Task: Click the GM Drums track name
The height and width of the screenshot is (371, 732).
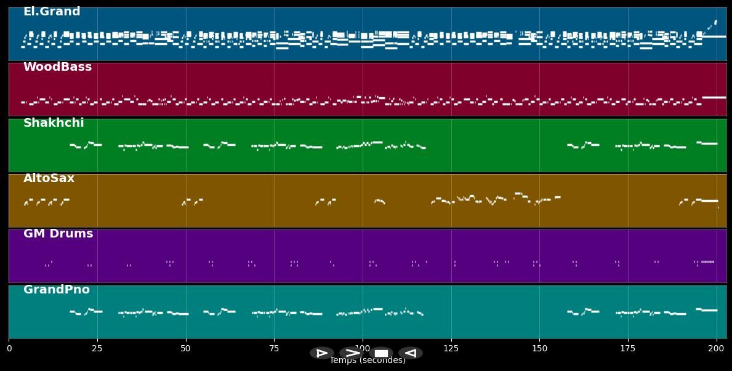Action: tap(58, 234)
